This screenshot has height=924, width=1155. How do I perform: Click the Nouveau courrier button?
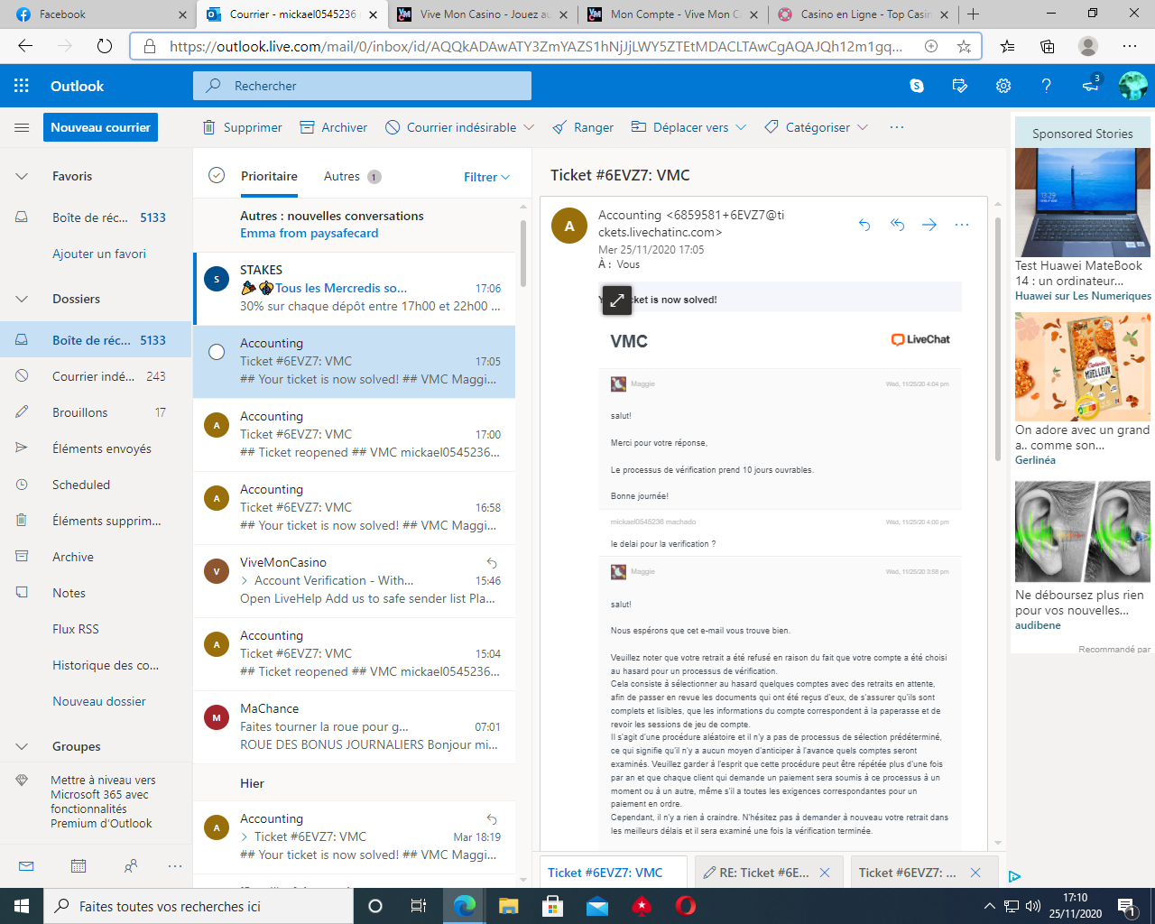[100, 127]
